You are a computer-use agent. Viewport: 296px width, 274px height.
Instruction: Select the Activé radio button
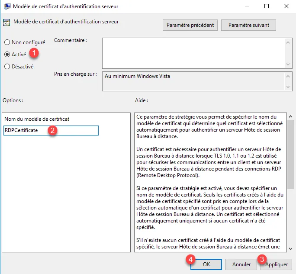[7, 55]
